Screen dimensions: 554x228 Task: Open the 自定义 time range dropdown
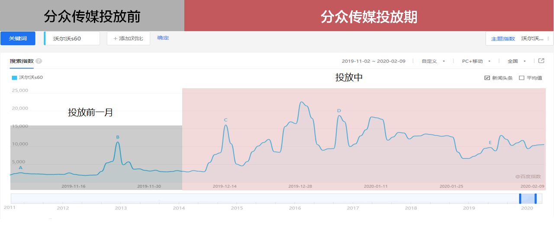click(x=434, y=61)
